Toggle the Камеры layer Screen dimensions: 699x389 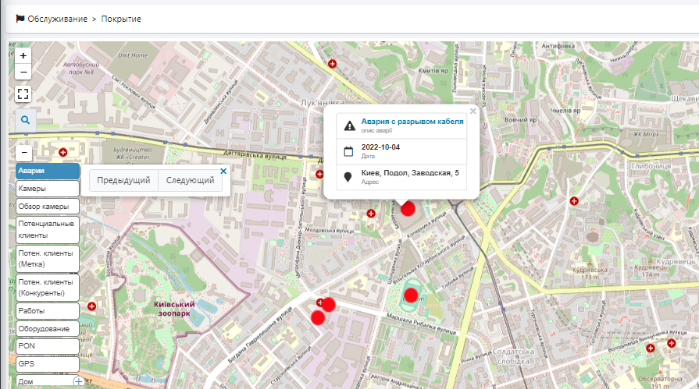coord(47,189)
